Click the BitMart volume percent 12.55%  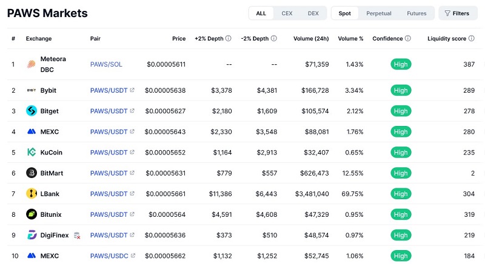[x=353, y=173]
